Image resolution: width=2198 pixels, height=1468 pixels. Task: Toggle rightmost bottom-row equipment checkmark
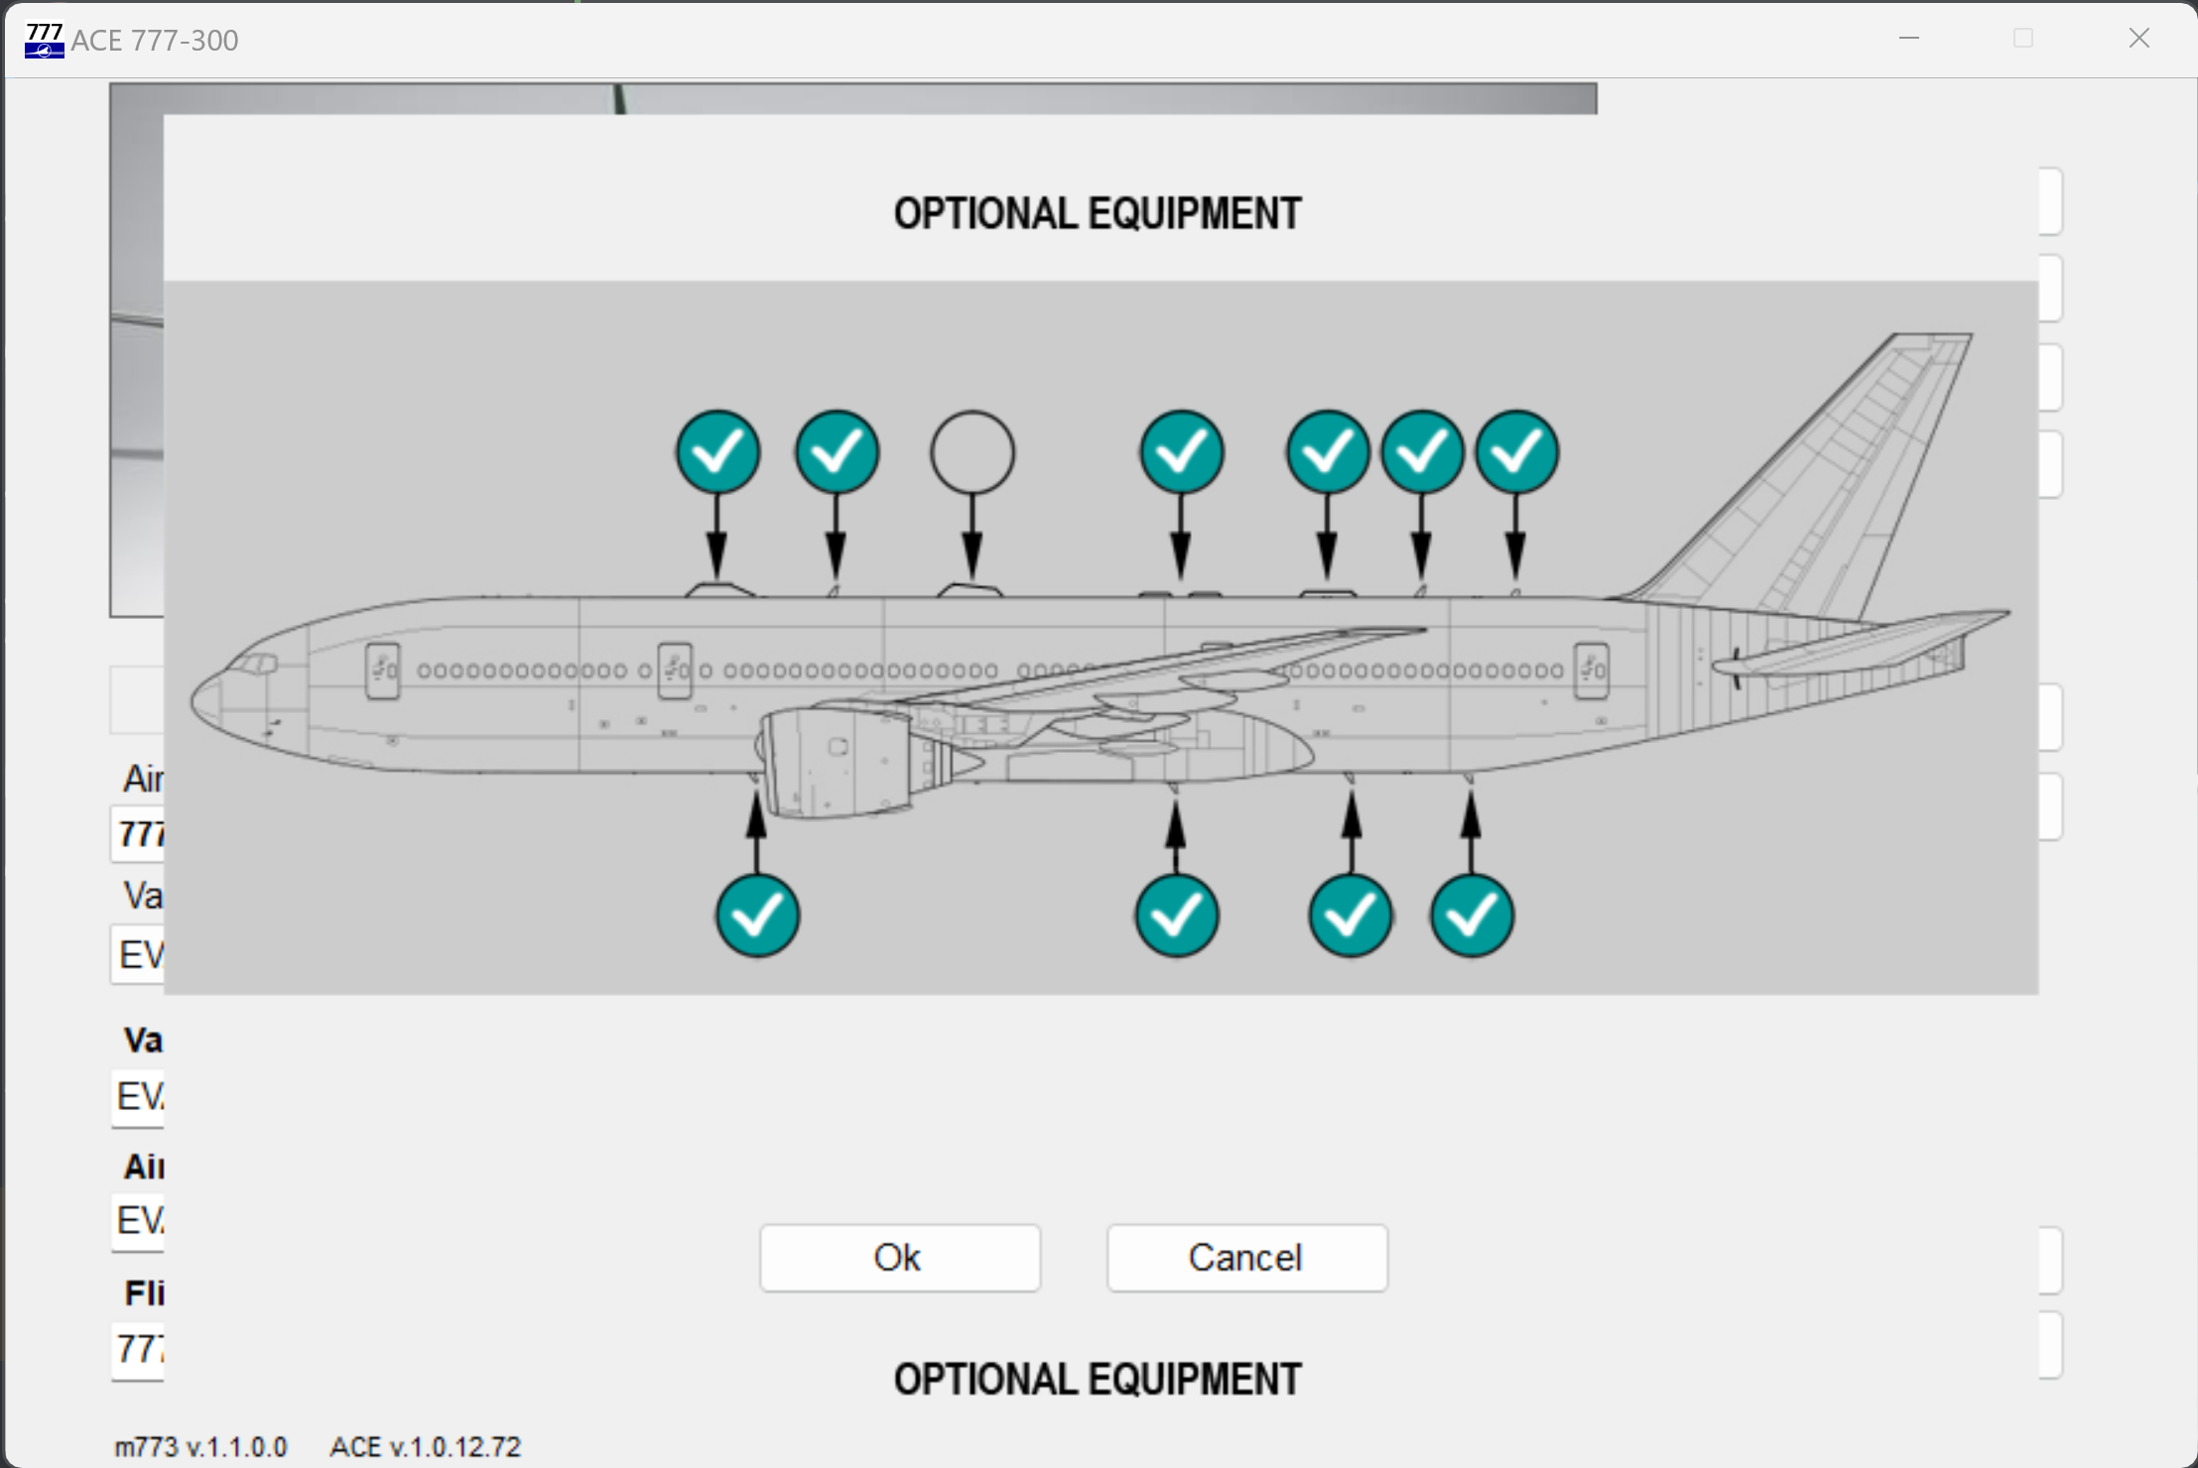(x=1471, y=916)
